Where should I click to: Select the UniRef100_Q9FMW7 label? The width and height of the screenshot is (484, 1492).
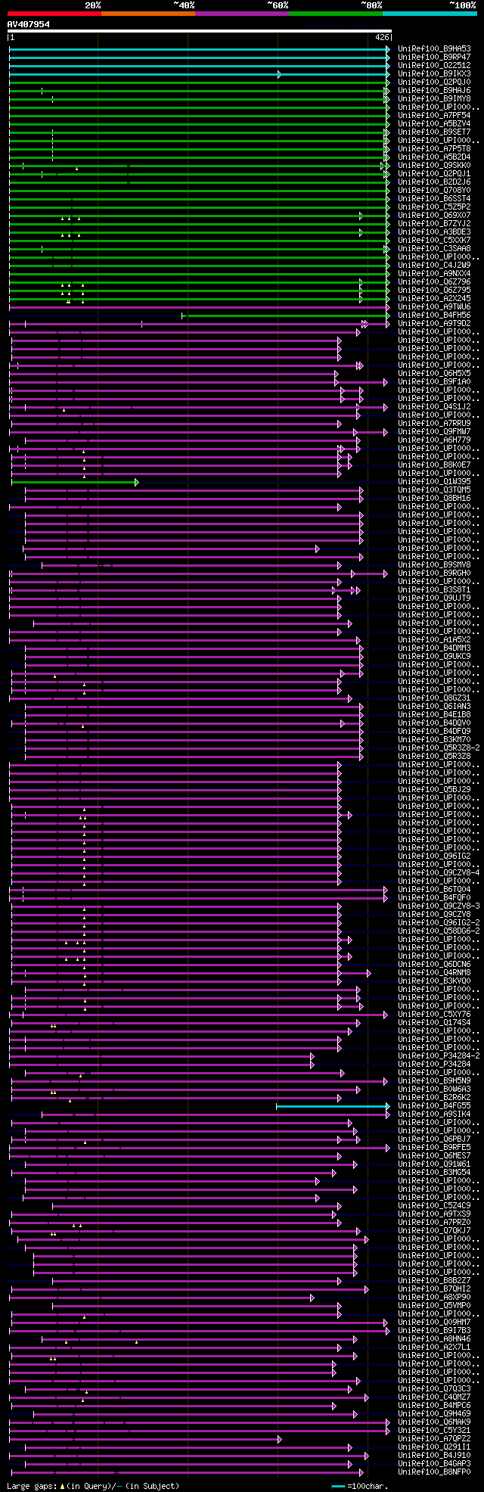click(x=434, y=432)
